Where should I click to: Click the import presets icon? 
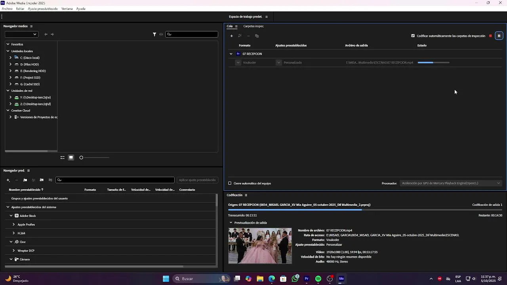[42, 180]
